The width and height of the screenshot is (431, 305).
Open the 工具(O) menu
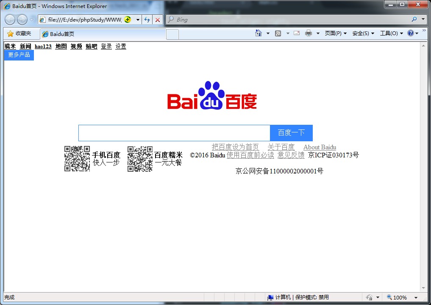[x=392, y=33]
